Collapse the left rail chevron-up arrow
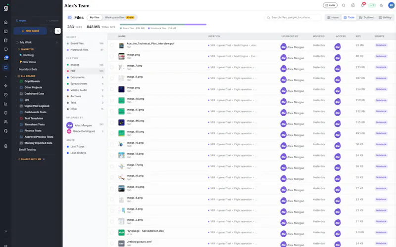The image size is (396, 247). 5,77
